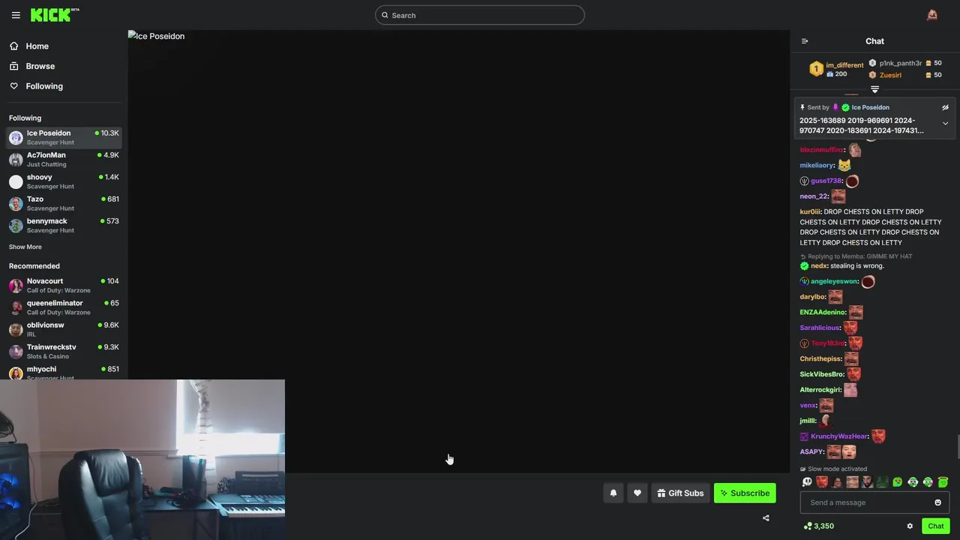This screenshot has width=960, height=540.
Task: Click the KrunchyWazHear username in chat
Action: point(839,436)
